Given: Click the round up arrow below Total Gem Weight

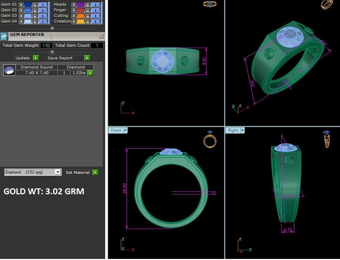Looking at the screenshot, I should (x=52, y=52).
